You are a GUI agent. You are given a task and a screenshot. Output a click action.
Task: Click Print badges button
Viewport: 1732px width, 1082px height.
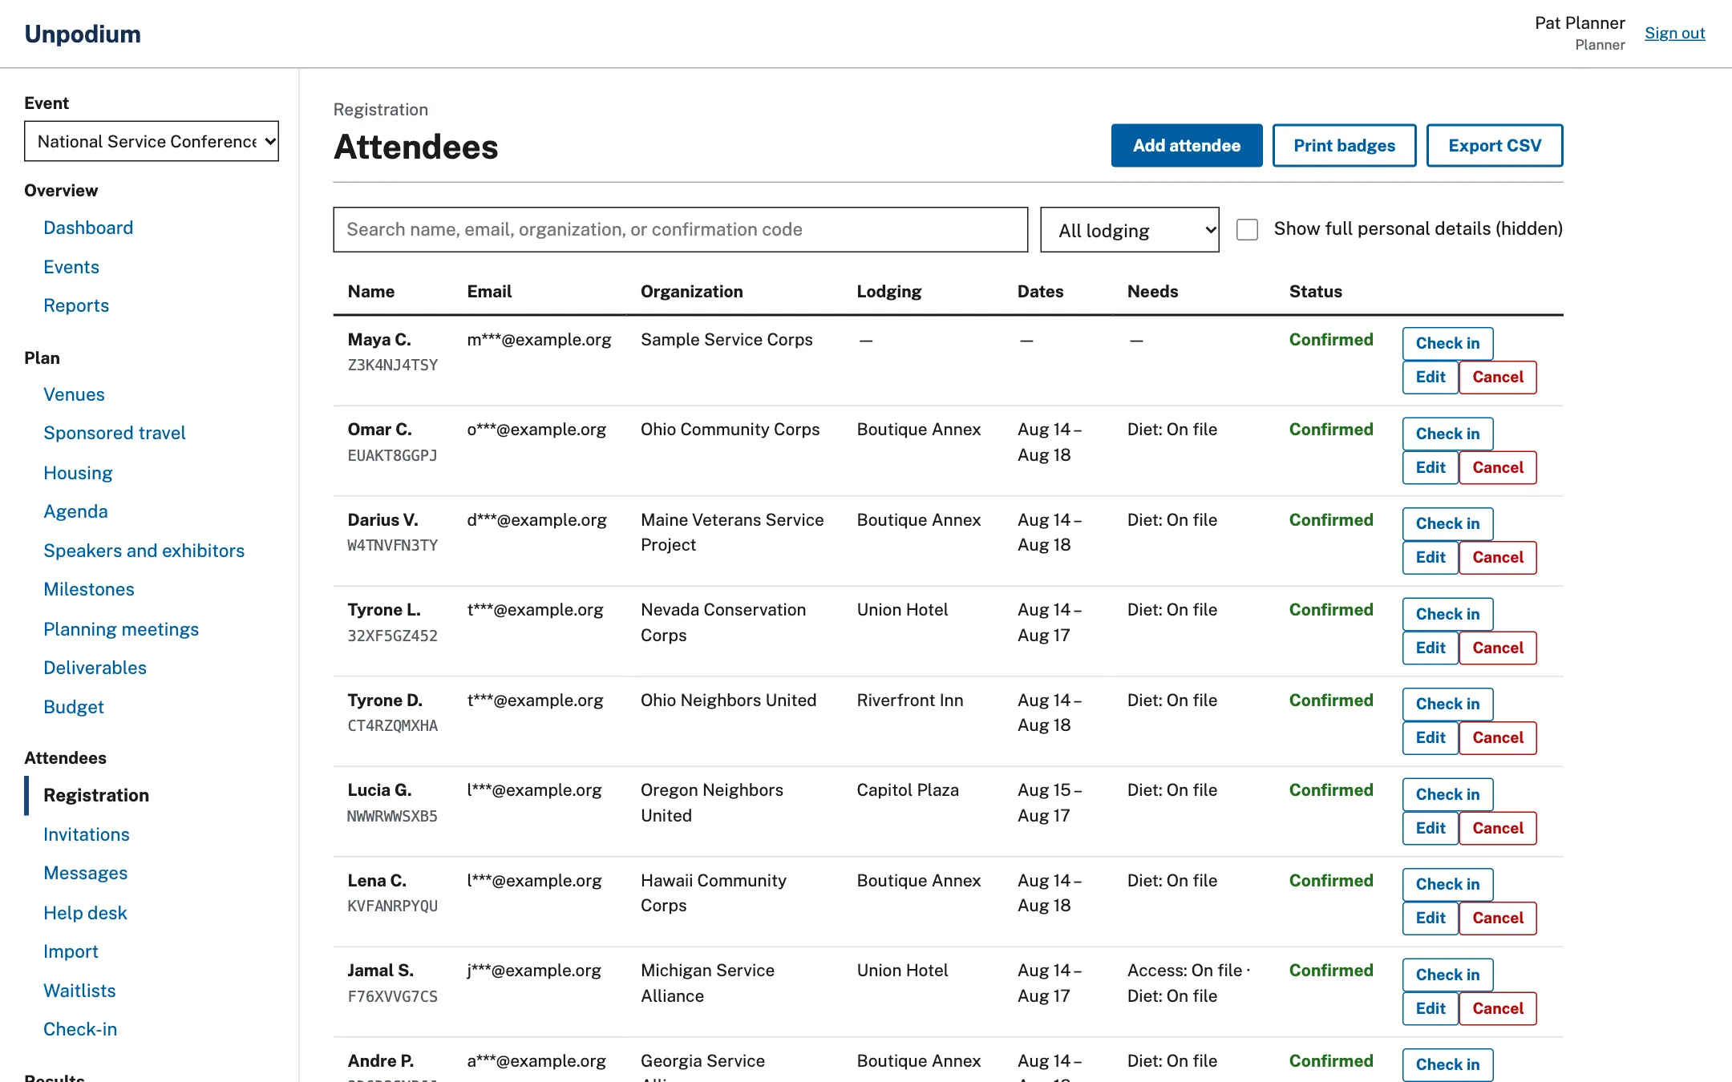click(x=1344, y=146)
